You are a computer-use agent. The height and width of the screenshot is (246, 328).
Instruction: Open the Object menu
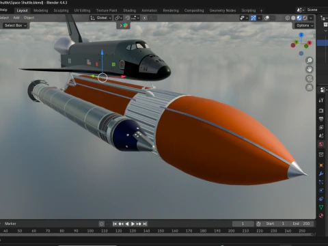point(29,18)
